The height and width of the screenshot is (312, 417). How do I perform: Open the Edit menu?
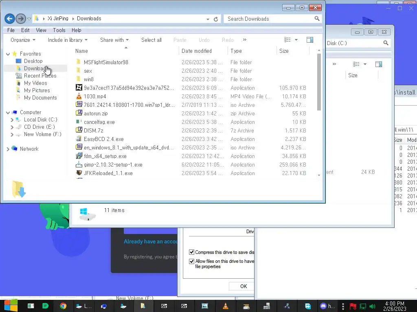pos(25,30)
